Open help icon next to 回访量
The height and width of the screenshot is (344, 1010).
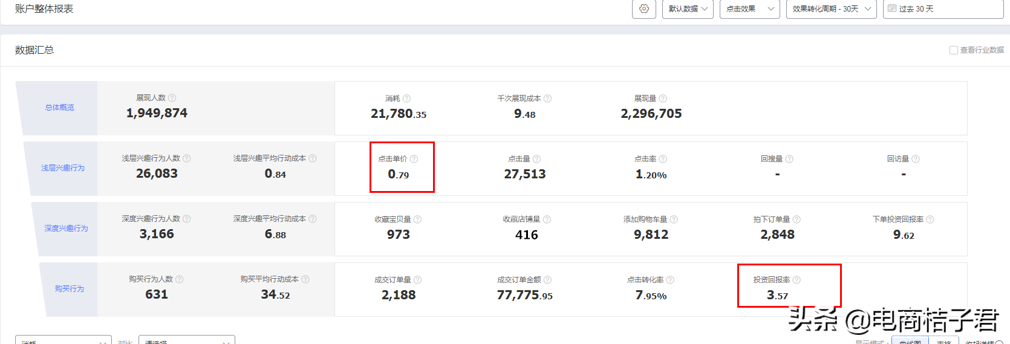[916, 159]
